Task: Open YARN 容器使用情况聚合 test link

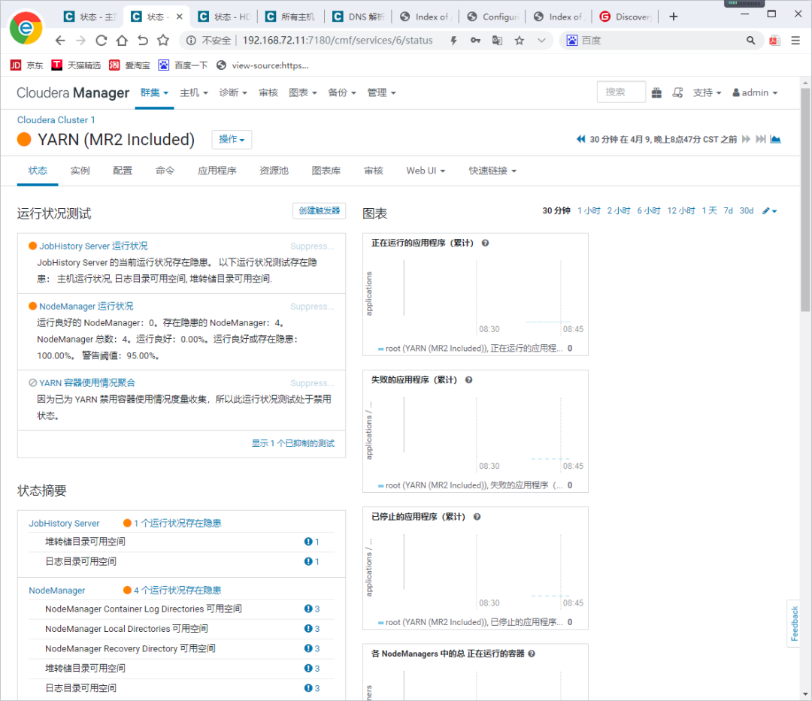Action: tap(87, 383)
